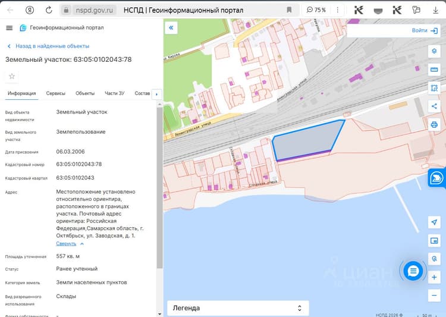446x317 pixels.
Task: Open the assistant chat side tab
Action: (x=437, y=178)
